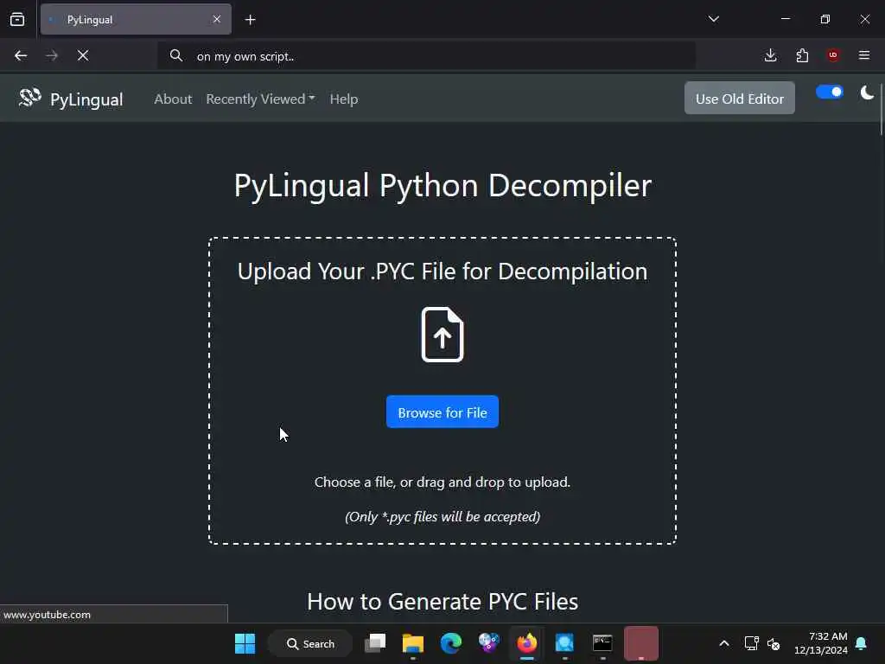Open the magnifier app taskbar icon

click(x=564, y=643)
